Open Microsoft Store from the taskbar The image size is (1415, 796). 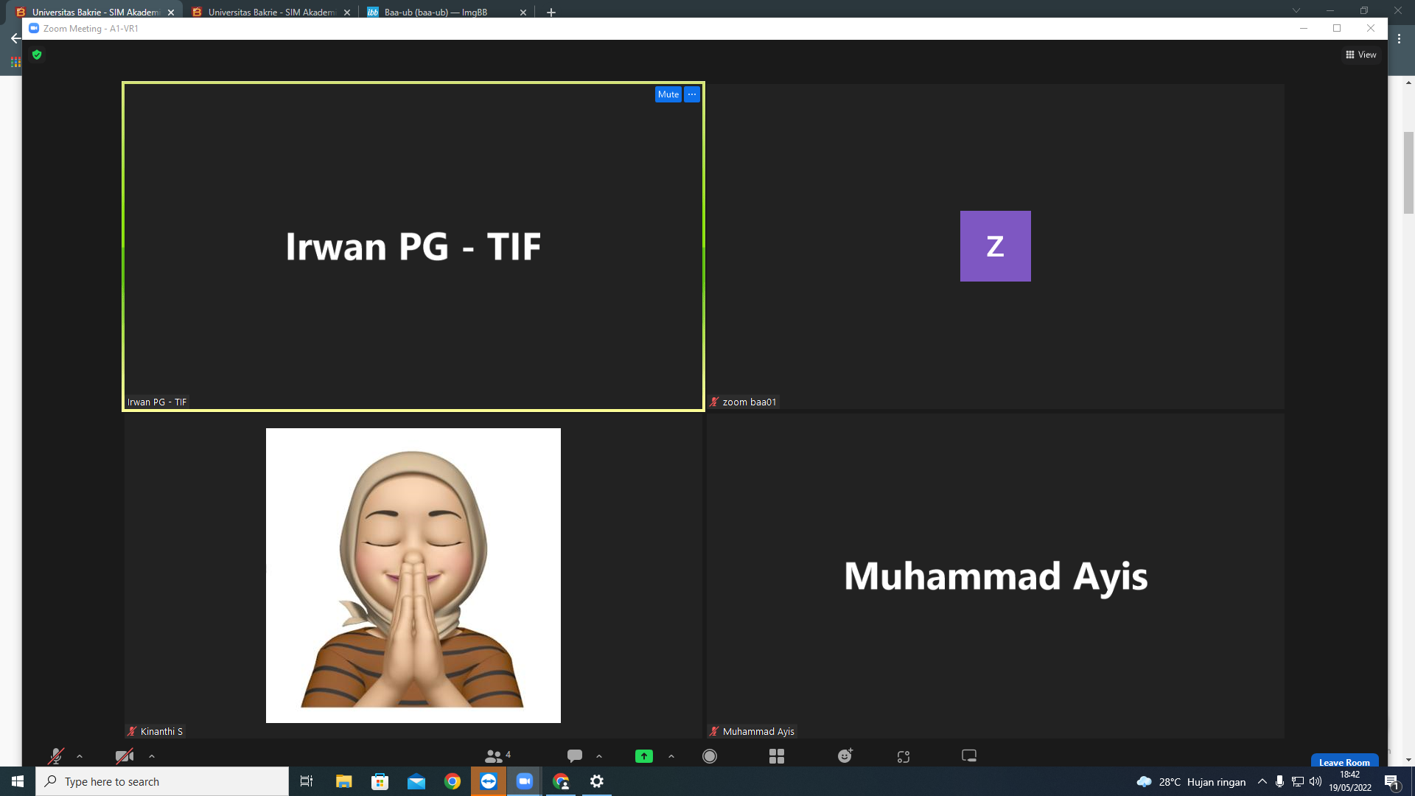click(380, 781)
